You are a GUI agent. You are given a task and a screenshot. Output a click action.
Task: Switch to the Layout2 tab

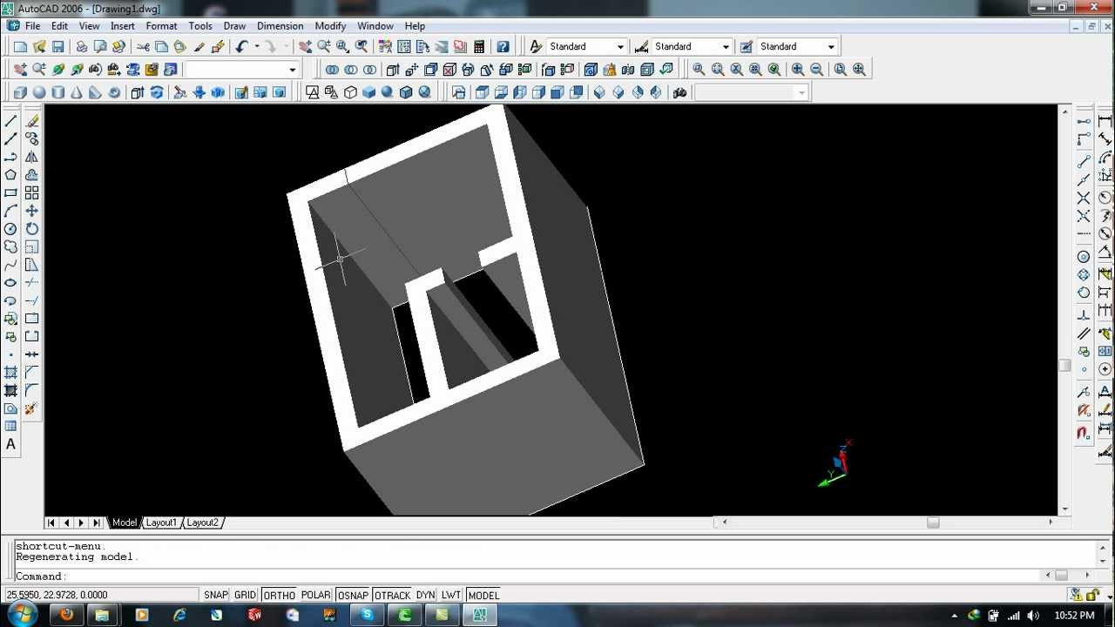(202, 522)
